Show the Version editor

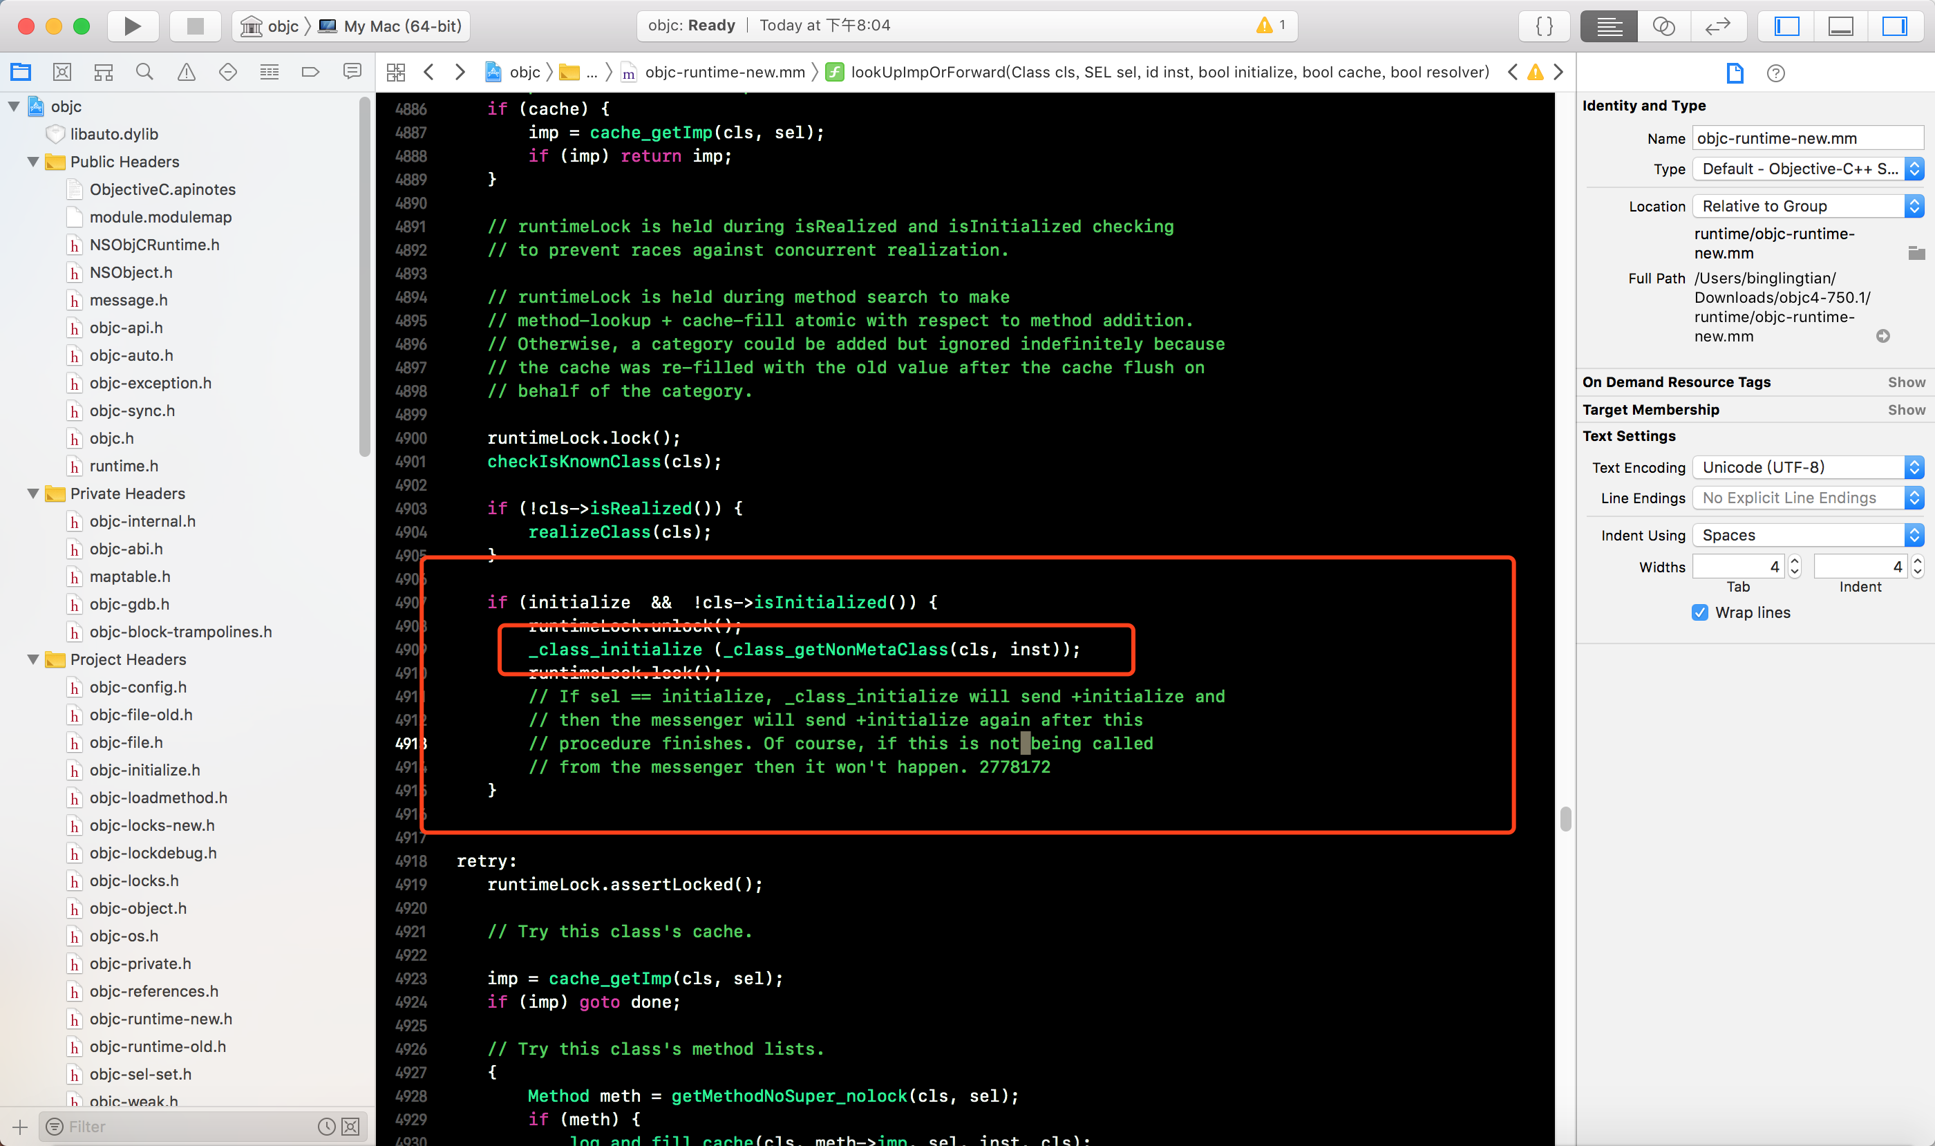1718,26
